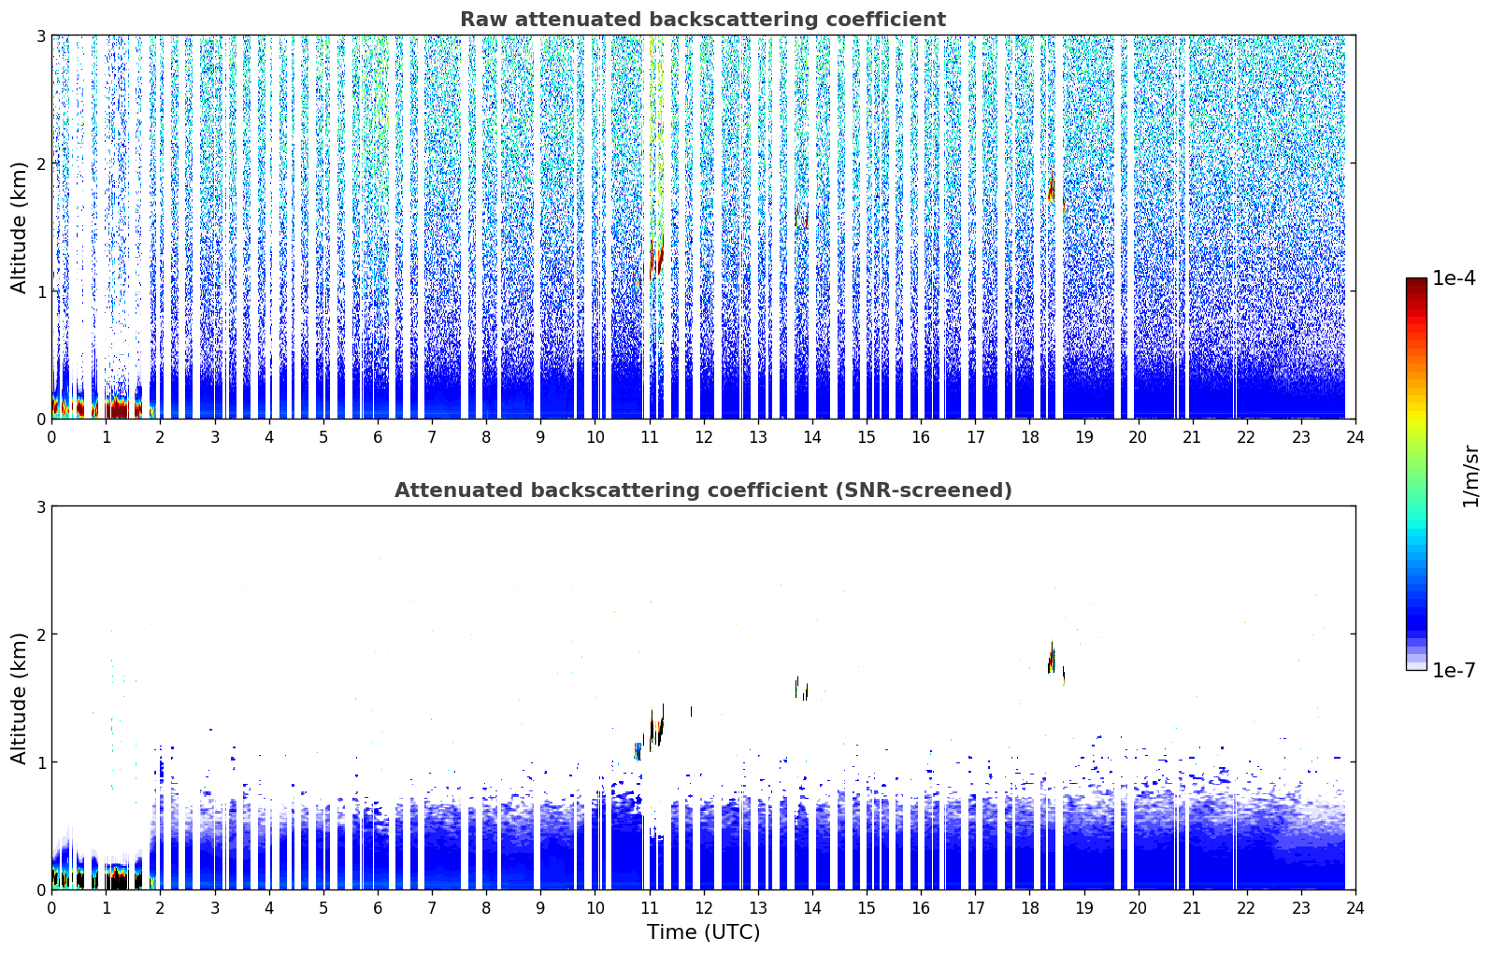Click the red cloud near 18.4 UTC in raw plot
1491x953 pixels.
pyautogui.click(x=1052, y=190)
